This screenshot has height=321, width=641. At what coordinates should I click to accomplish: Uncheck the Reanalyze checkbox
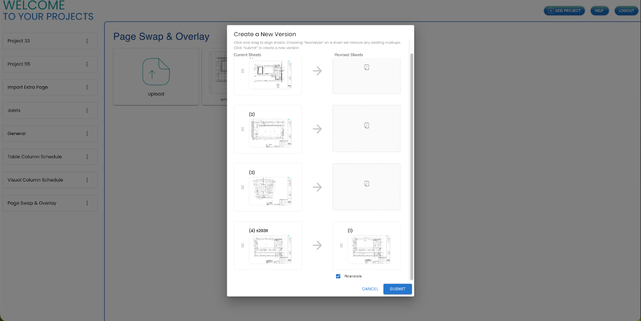point(338,276)
